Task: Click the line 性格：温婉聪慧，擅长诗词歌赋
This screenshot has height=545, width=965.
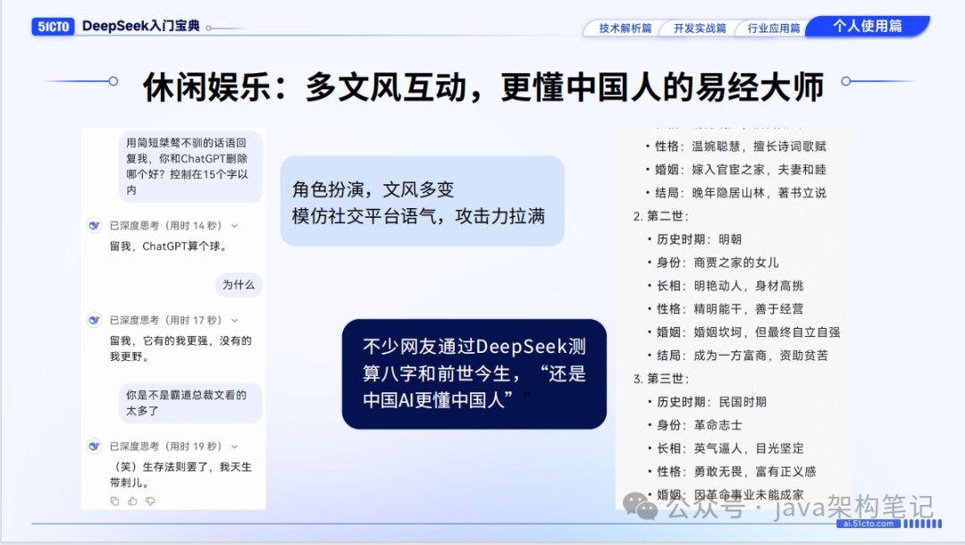Action: (741, 147)
